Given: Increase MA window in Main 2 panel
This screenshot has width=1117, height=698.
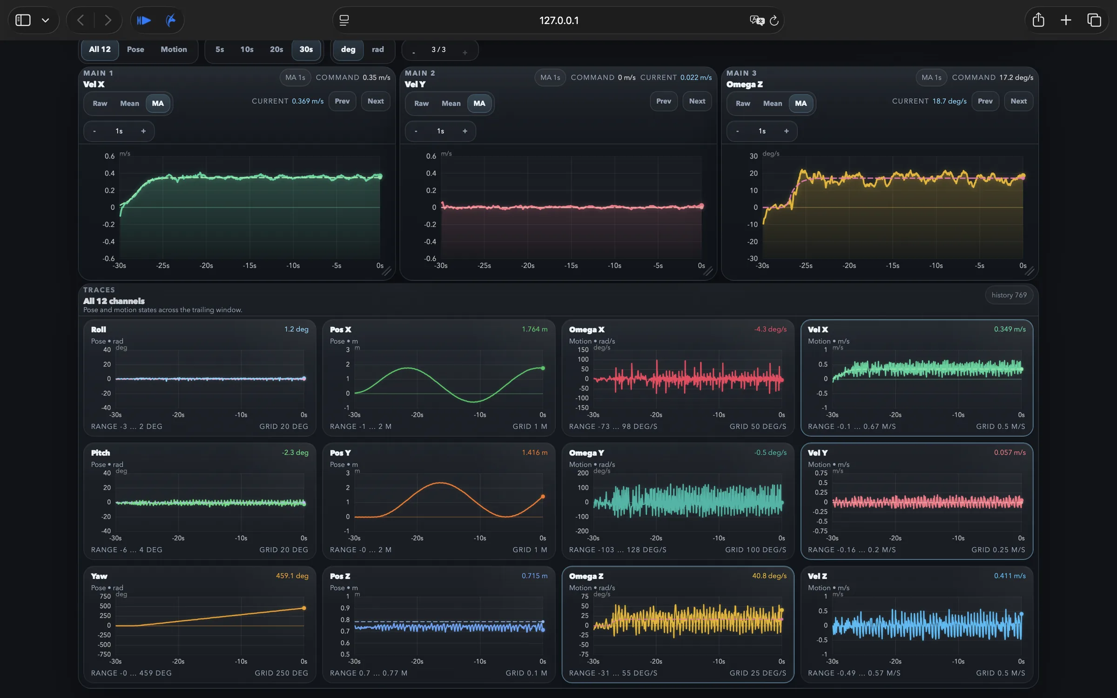Looking at the screenshot, I should (465, 131).
